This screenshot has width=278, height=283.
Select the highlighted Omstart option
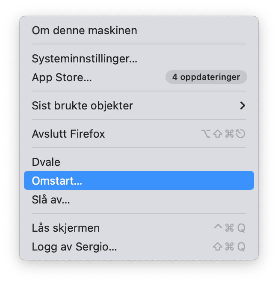tap(57, 180)
